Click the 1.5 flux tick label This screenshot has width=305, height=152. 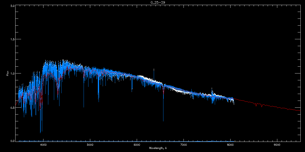[x=12, y=39]
